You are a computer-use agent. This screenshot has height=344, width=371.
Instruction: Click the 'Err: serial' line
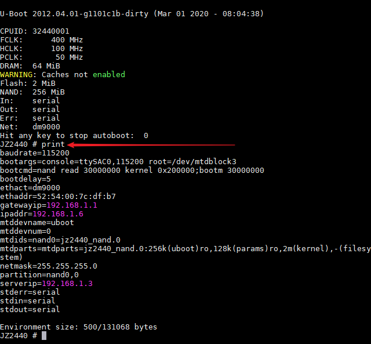tap(30, 118)
